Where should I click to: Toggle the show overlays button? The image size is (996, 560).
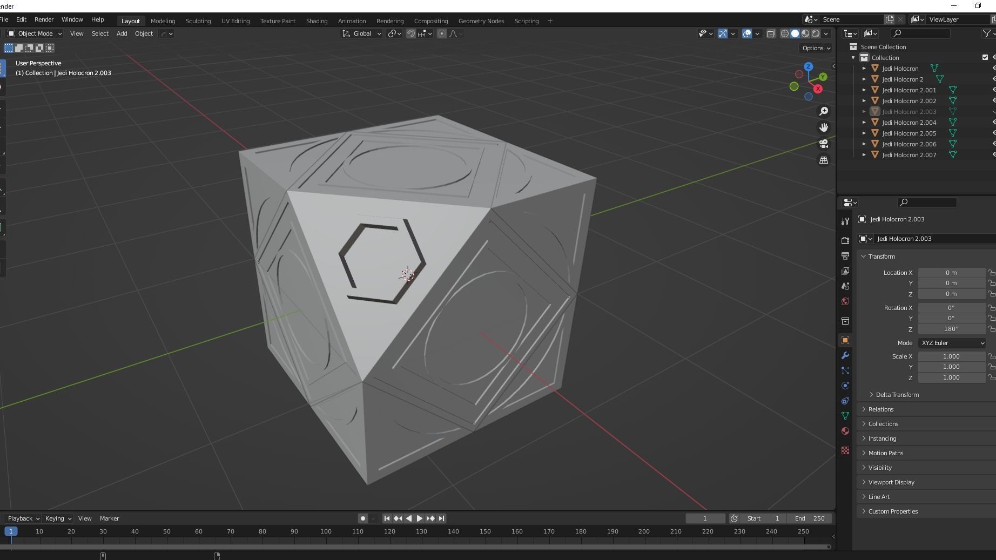point(747,33)
